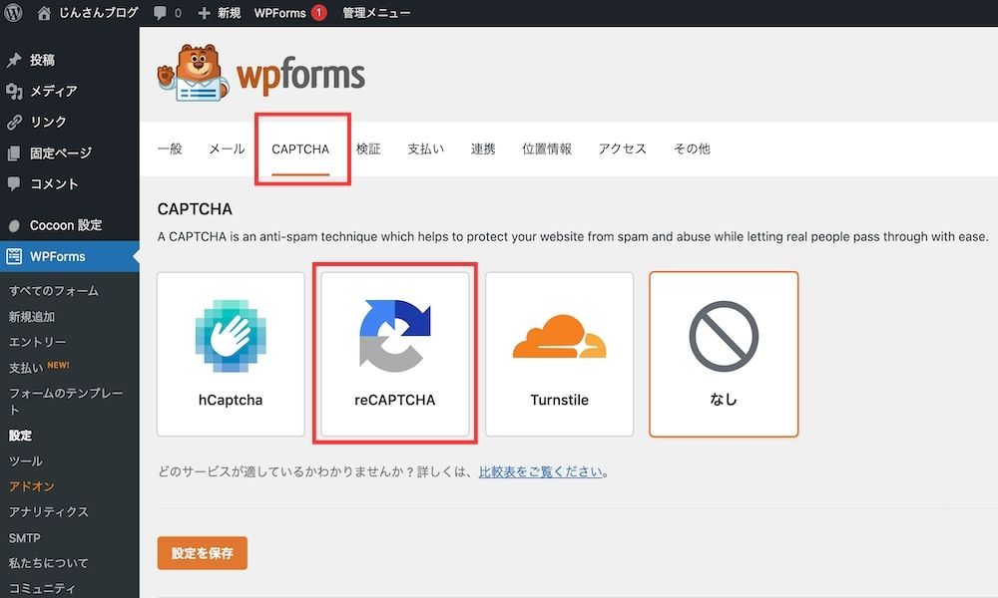Select the prohibition sign for no CAPTCHA
The image size is (998, 598).
724,336
